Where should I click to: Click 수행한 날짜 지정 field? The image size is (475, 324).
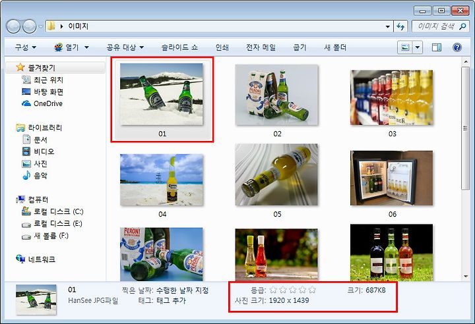(x=182, y=290)
